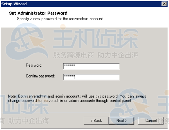This screenshot has width=169, height=130.
Task: Focus the Confirm password input field
Action: (91, 77)
